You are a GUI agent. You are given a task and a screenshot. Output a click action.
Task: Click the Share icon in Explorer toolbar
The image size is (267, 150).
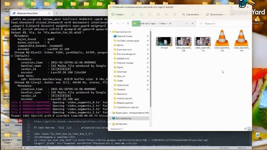166,15
